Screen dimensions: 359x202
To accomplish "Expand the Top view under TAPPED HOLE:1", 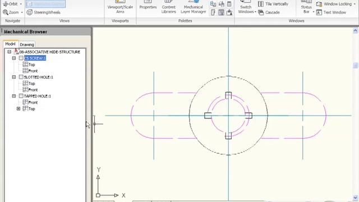I will pos(19,108).
